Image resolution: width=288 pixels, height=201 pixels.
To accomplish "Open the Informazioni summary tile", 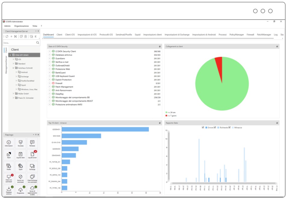I will point(9,143).
